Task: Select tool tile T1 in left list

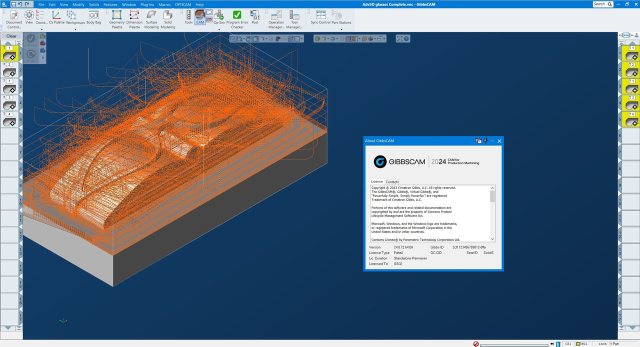Action: (9, 53)
